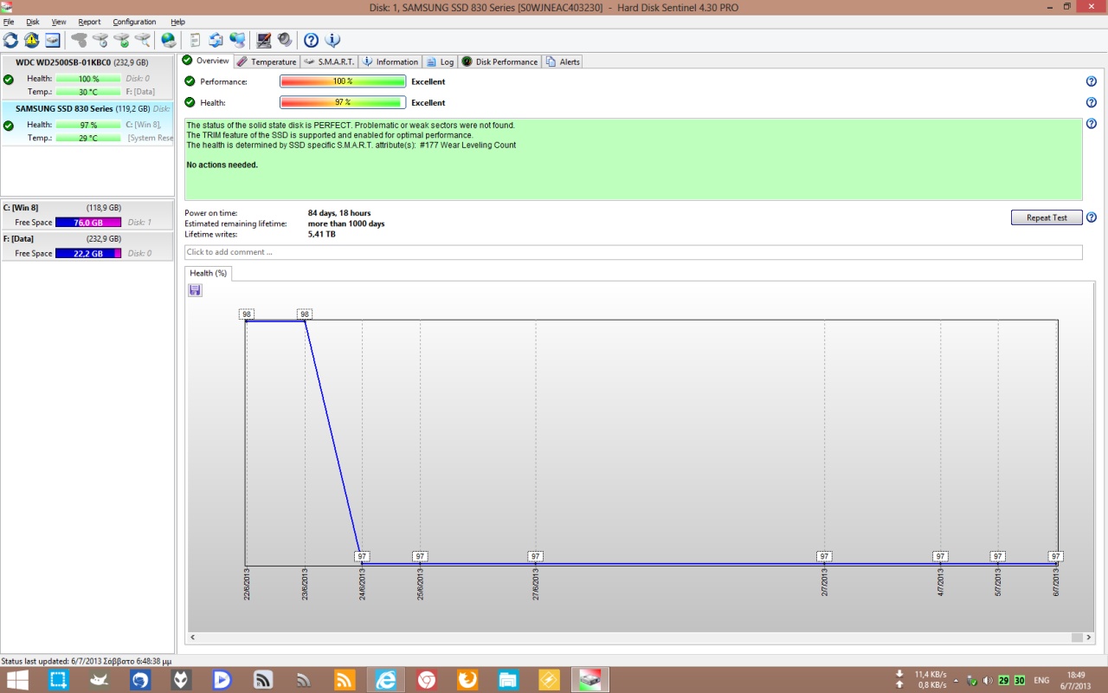The image size is (1108, 693).
Task: Click the globe with disk toolbar icon
Action: coord(168,40)
